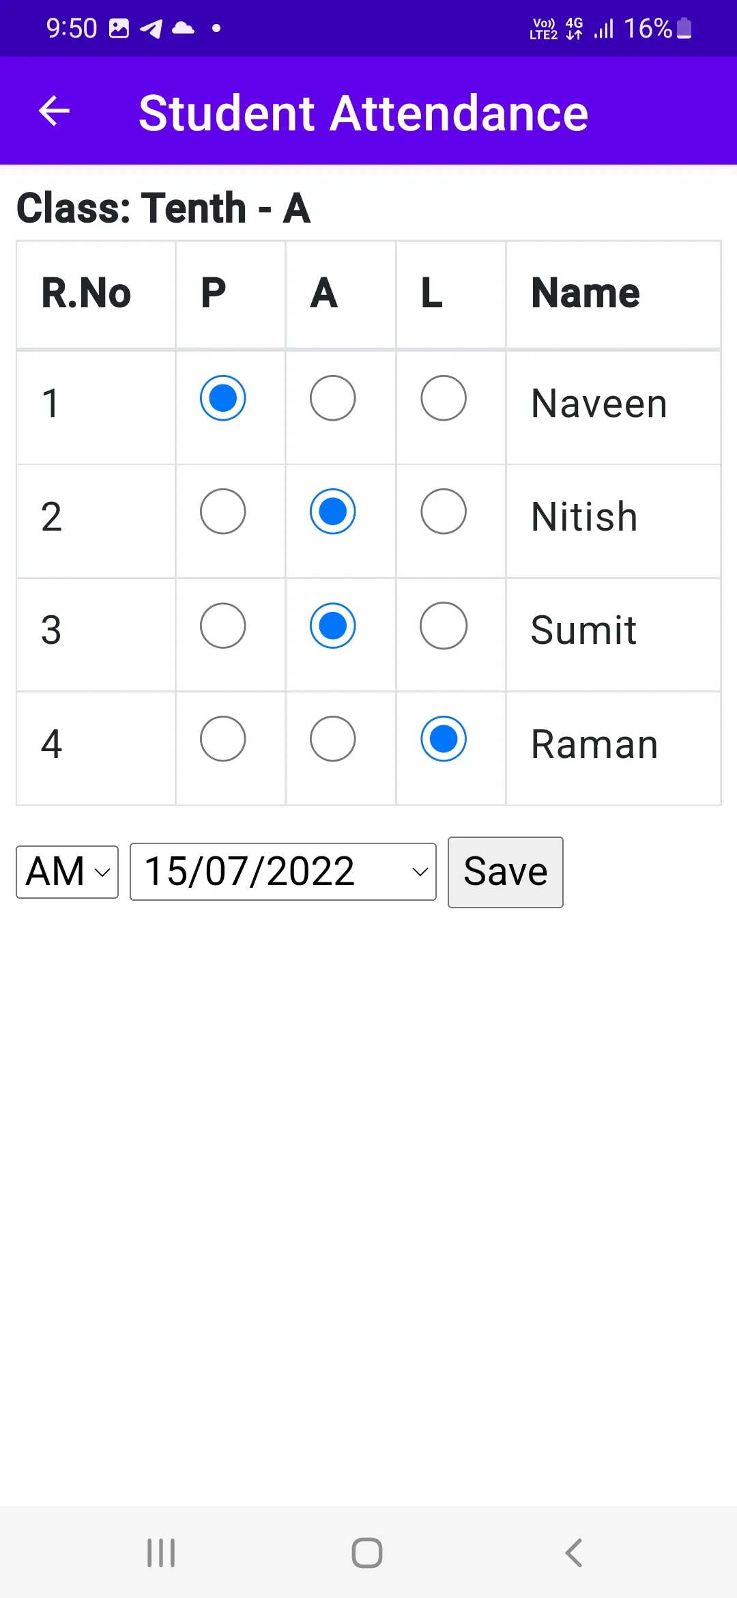Tap the Name column header

pyautogui.click(x=586, y=294)
